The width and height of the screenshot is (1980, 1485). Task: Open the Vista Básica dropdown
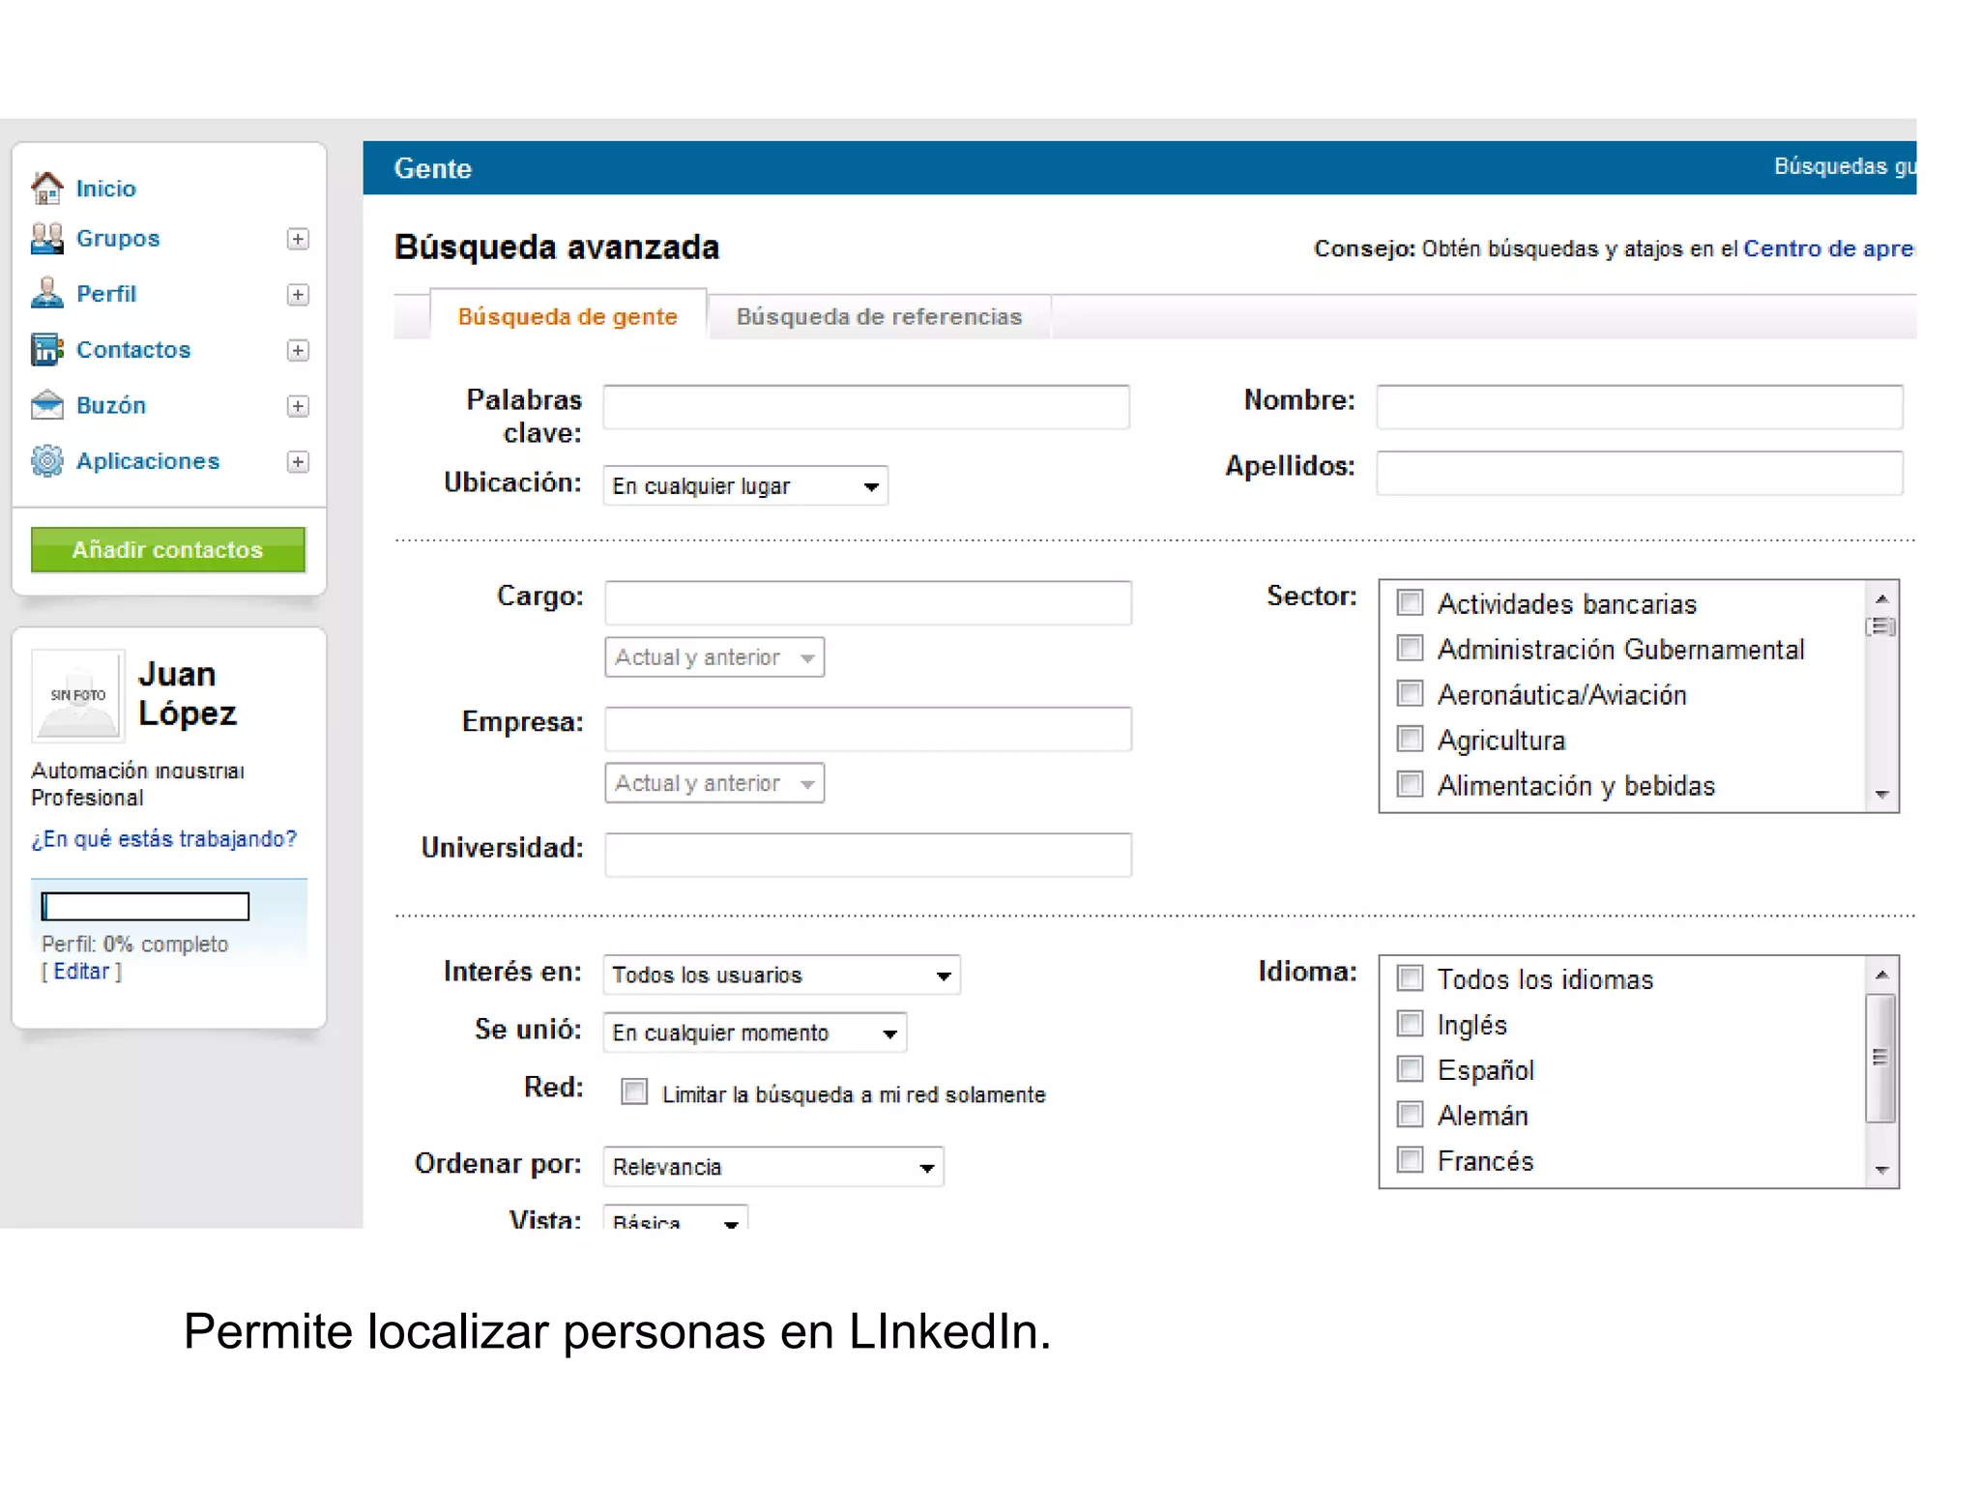point(676,1217)
